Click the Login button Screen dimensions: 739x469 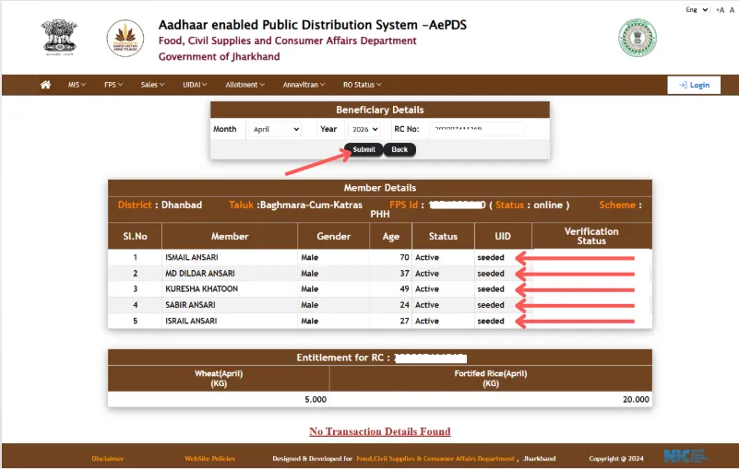(693, 85)
